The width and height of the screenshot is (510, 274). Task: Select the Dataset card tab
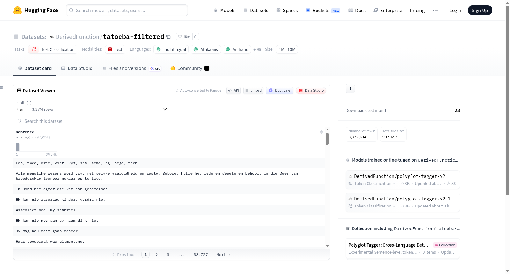35,68
